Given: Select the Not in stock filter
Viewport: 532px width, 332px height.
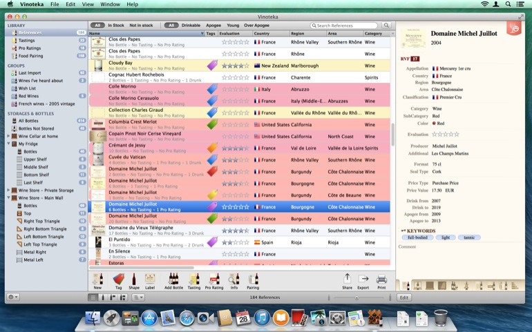Looking at the screenshot, I should pyautogui.click(x=141, y=25).
